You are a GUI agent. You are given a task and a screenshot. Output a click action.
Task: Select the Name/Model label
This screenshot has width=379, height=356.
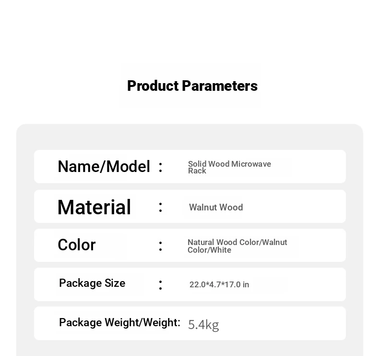tap(104, 167)
